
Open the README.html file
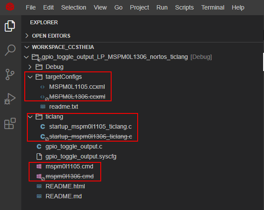point(65,186)
